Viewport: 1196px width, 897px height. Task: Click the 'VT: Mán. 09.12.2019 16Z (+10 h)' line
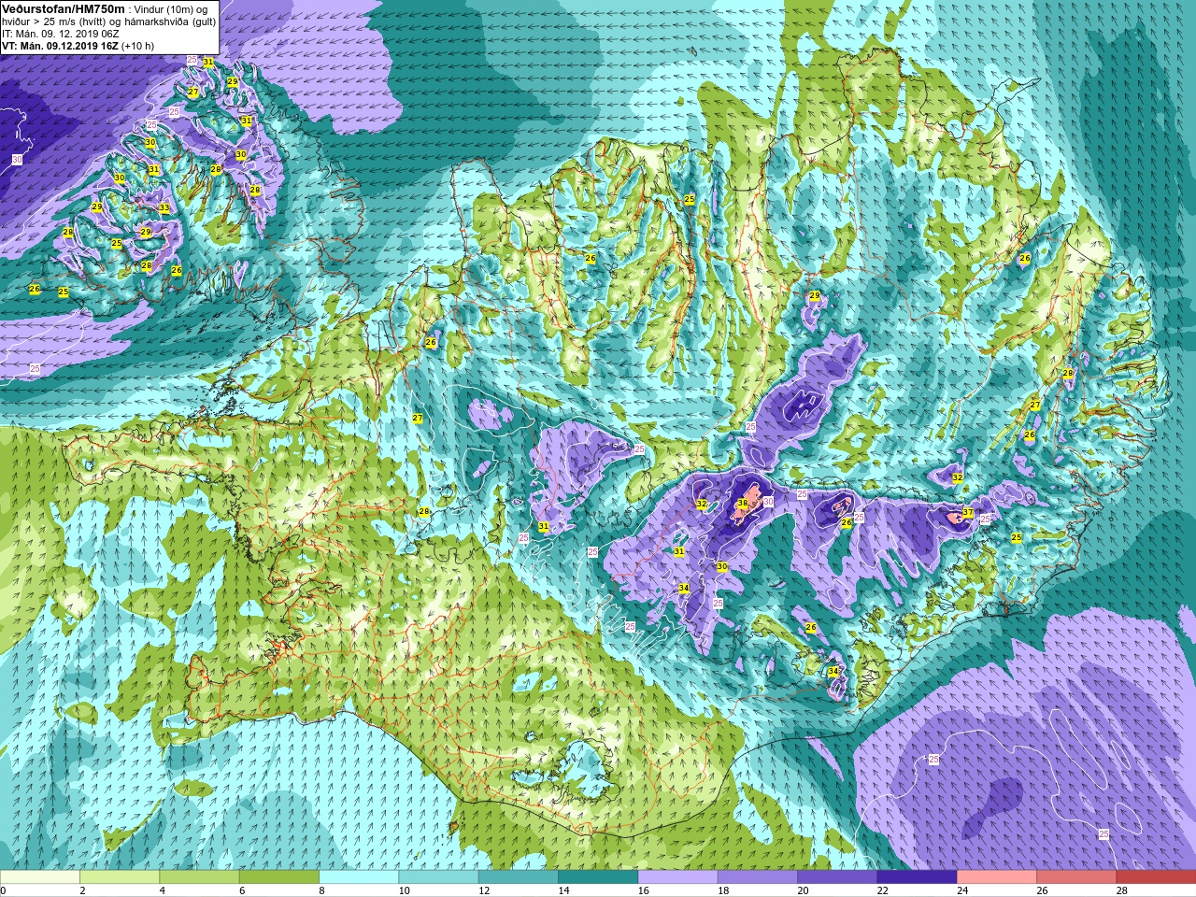pos(78,45)
